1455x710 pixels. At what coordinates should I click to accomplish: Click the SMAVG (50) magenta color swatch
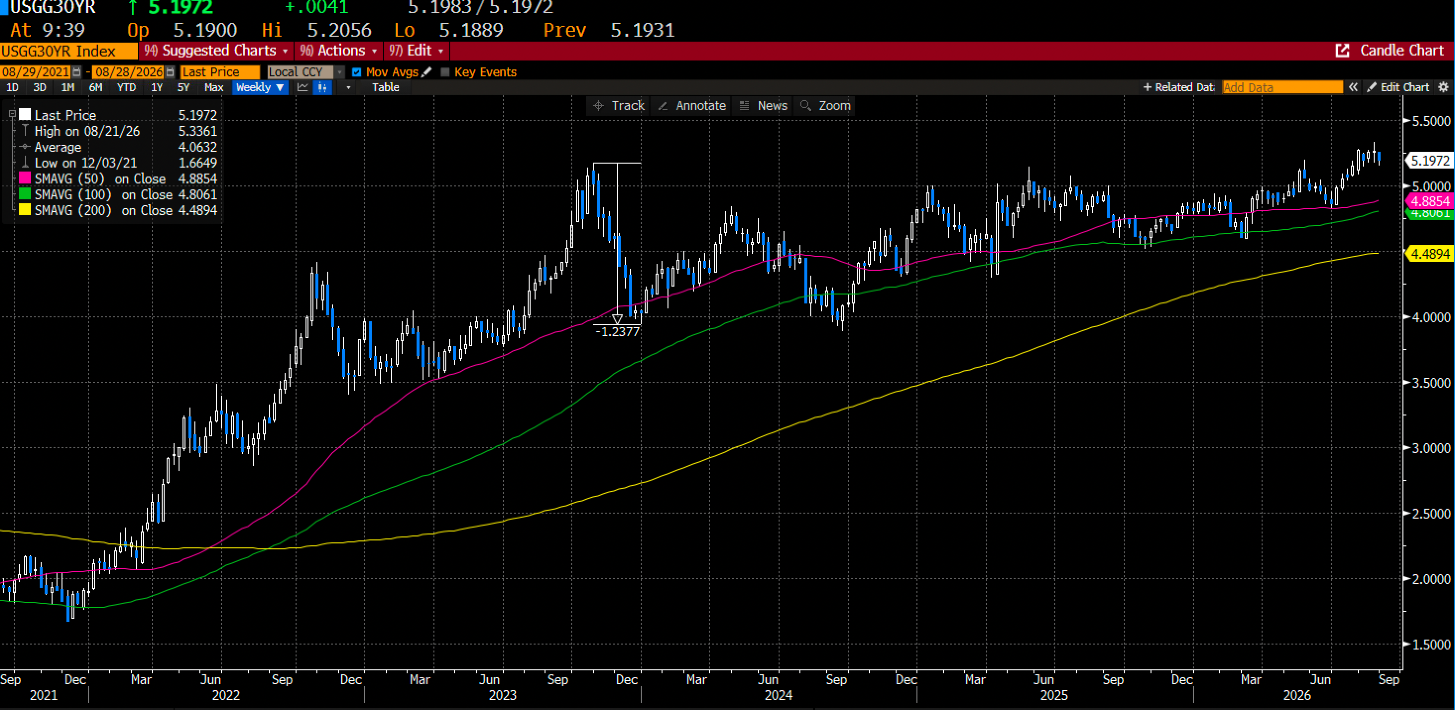pyautogui.click(x=25, y=178)
